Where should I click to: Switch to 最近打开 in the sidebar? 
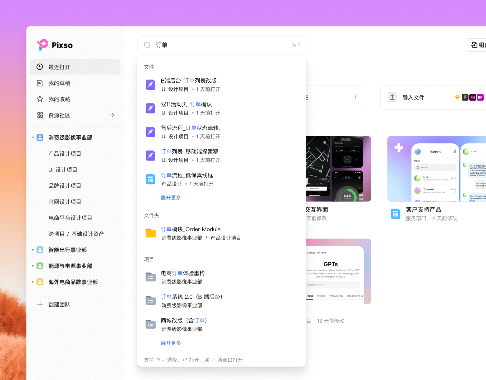click(59, 67)
